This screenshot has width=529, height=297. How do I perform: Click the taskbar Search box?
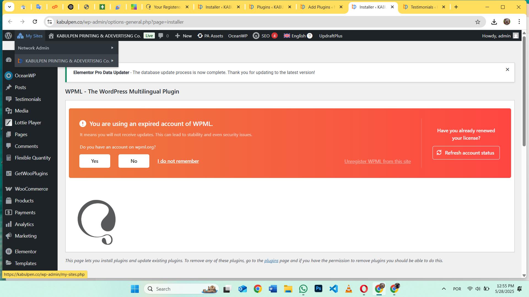181,289
